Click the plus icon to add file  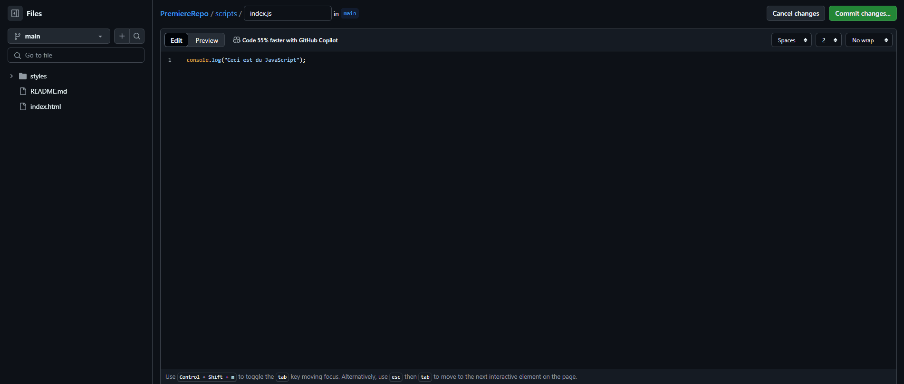coord(122,36)
